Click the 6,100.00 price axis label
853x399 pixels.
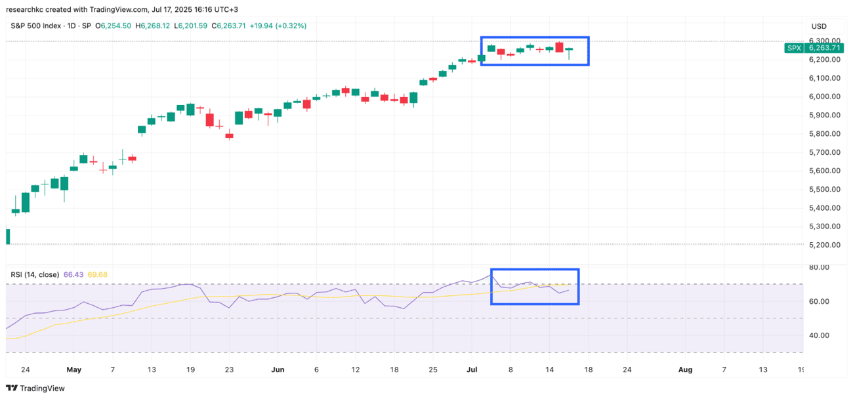[x=823, y=78]
